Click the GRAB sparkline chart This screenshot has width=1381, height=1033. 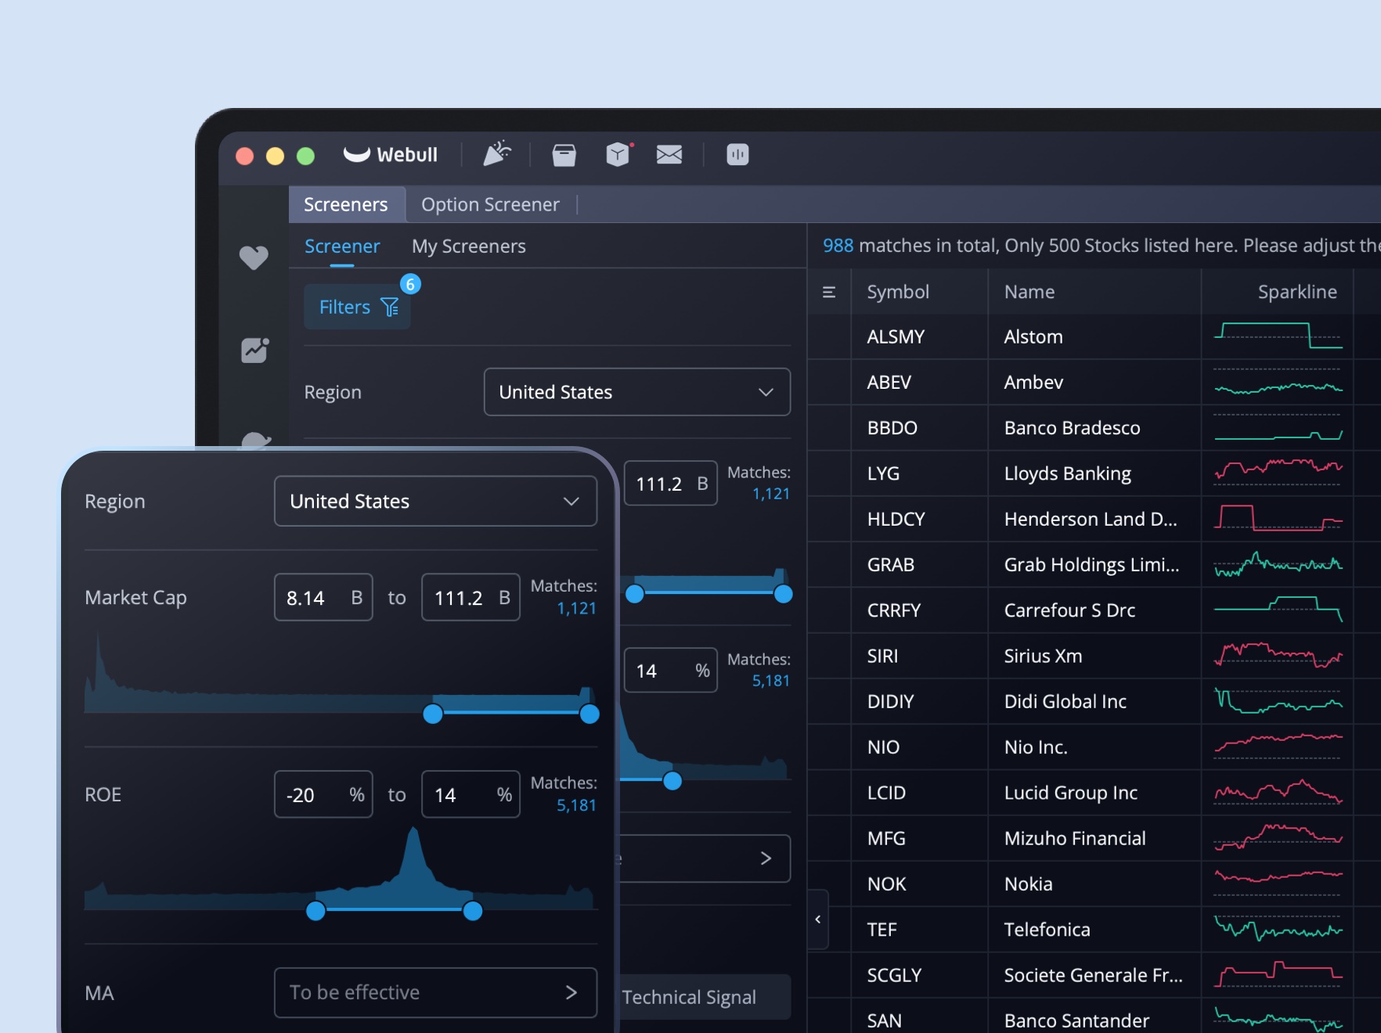[1278, 564]
